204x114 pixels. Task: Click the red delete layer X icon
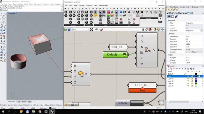click(x=174, y=69)
